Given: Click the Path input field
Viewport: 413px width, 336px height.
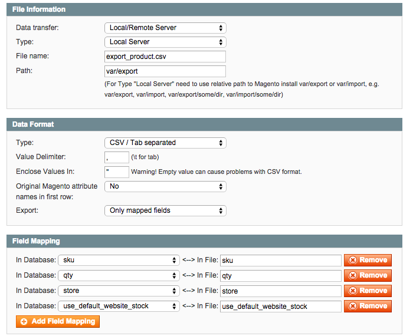Looking at the screenshot, I should [x=165, y=71].
